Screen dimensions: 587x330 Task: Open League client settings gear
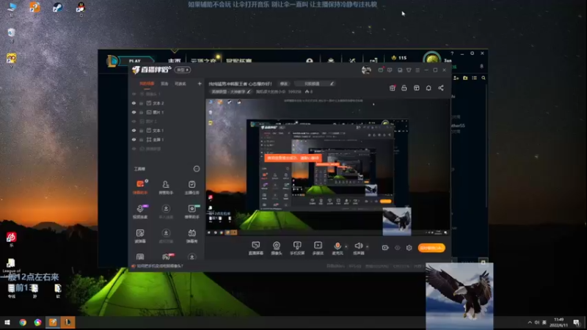click(472, 54)
